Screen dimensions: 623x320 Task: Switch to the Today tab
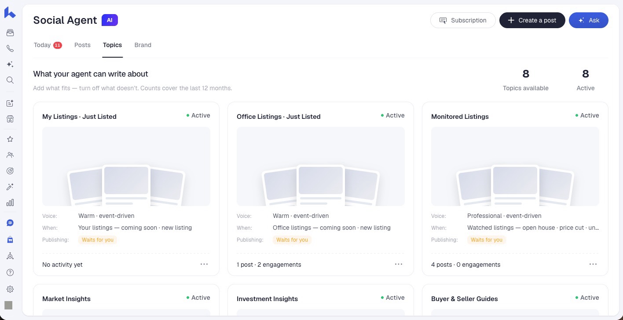[48, 45]
